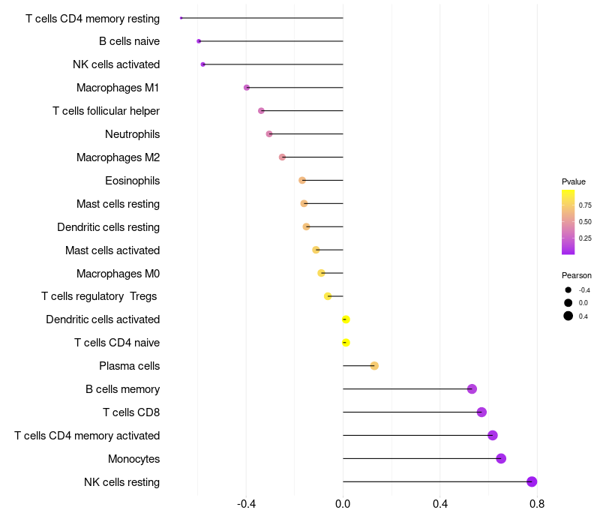
Task: Click the NK cells resting data point
Action: click(x=532, y=481)
